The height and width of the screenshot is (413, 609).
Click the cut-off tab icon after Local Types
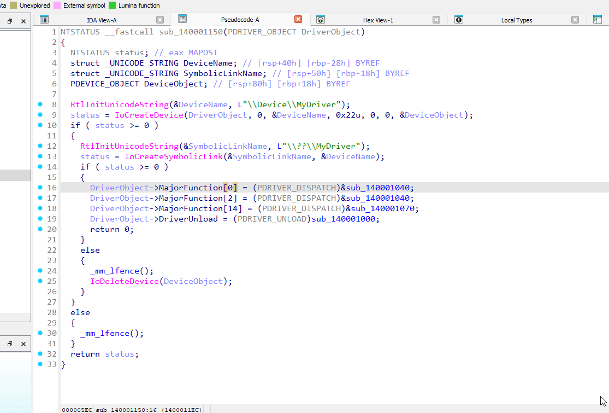click(x=598, y=20)
